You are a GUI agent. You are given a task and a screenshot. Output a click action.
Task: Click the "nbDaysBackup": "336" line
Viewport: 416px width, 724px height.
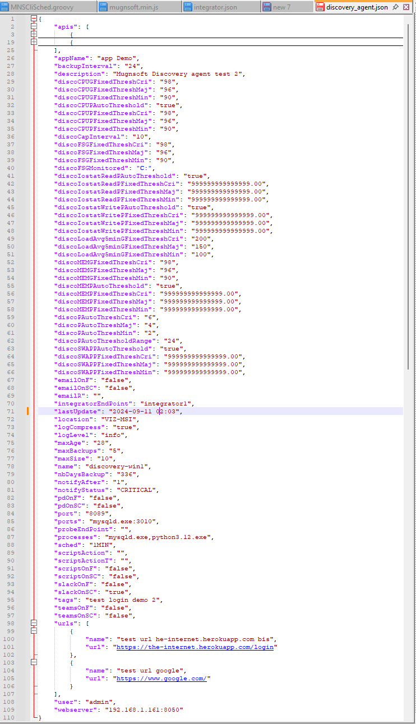(96, 474)
